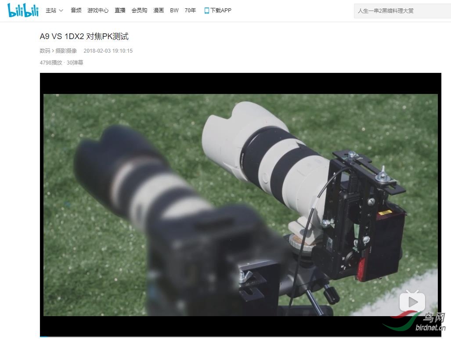Open the 会员购 store link
The width and height of the screenshot is (451, 339).
[x=139, y=11]
